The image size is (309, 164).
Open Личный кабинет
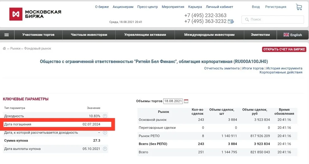[x=219, y=7]
